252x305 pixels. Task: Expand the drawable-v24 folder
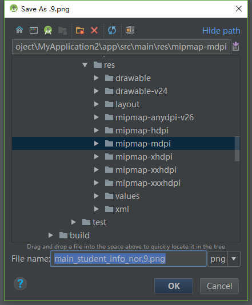pyautogui.click(x=96, y=91)
